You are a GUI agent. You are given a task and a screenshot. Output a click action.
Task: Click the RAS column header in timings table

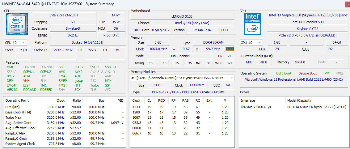click(185, 100)
